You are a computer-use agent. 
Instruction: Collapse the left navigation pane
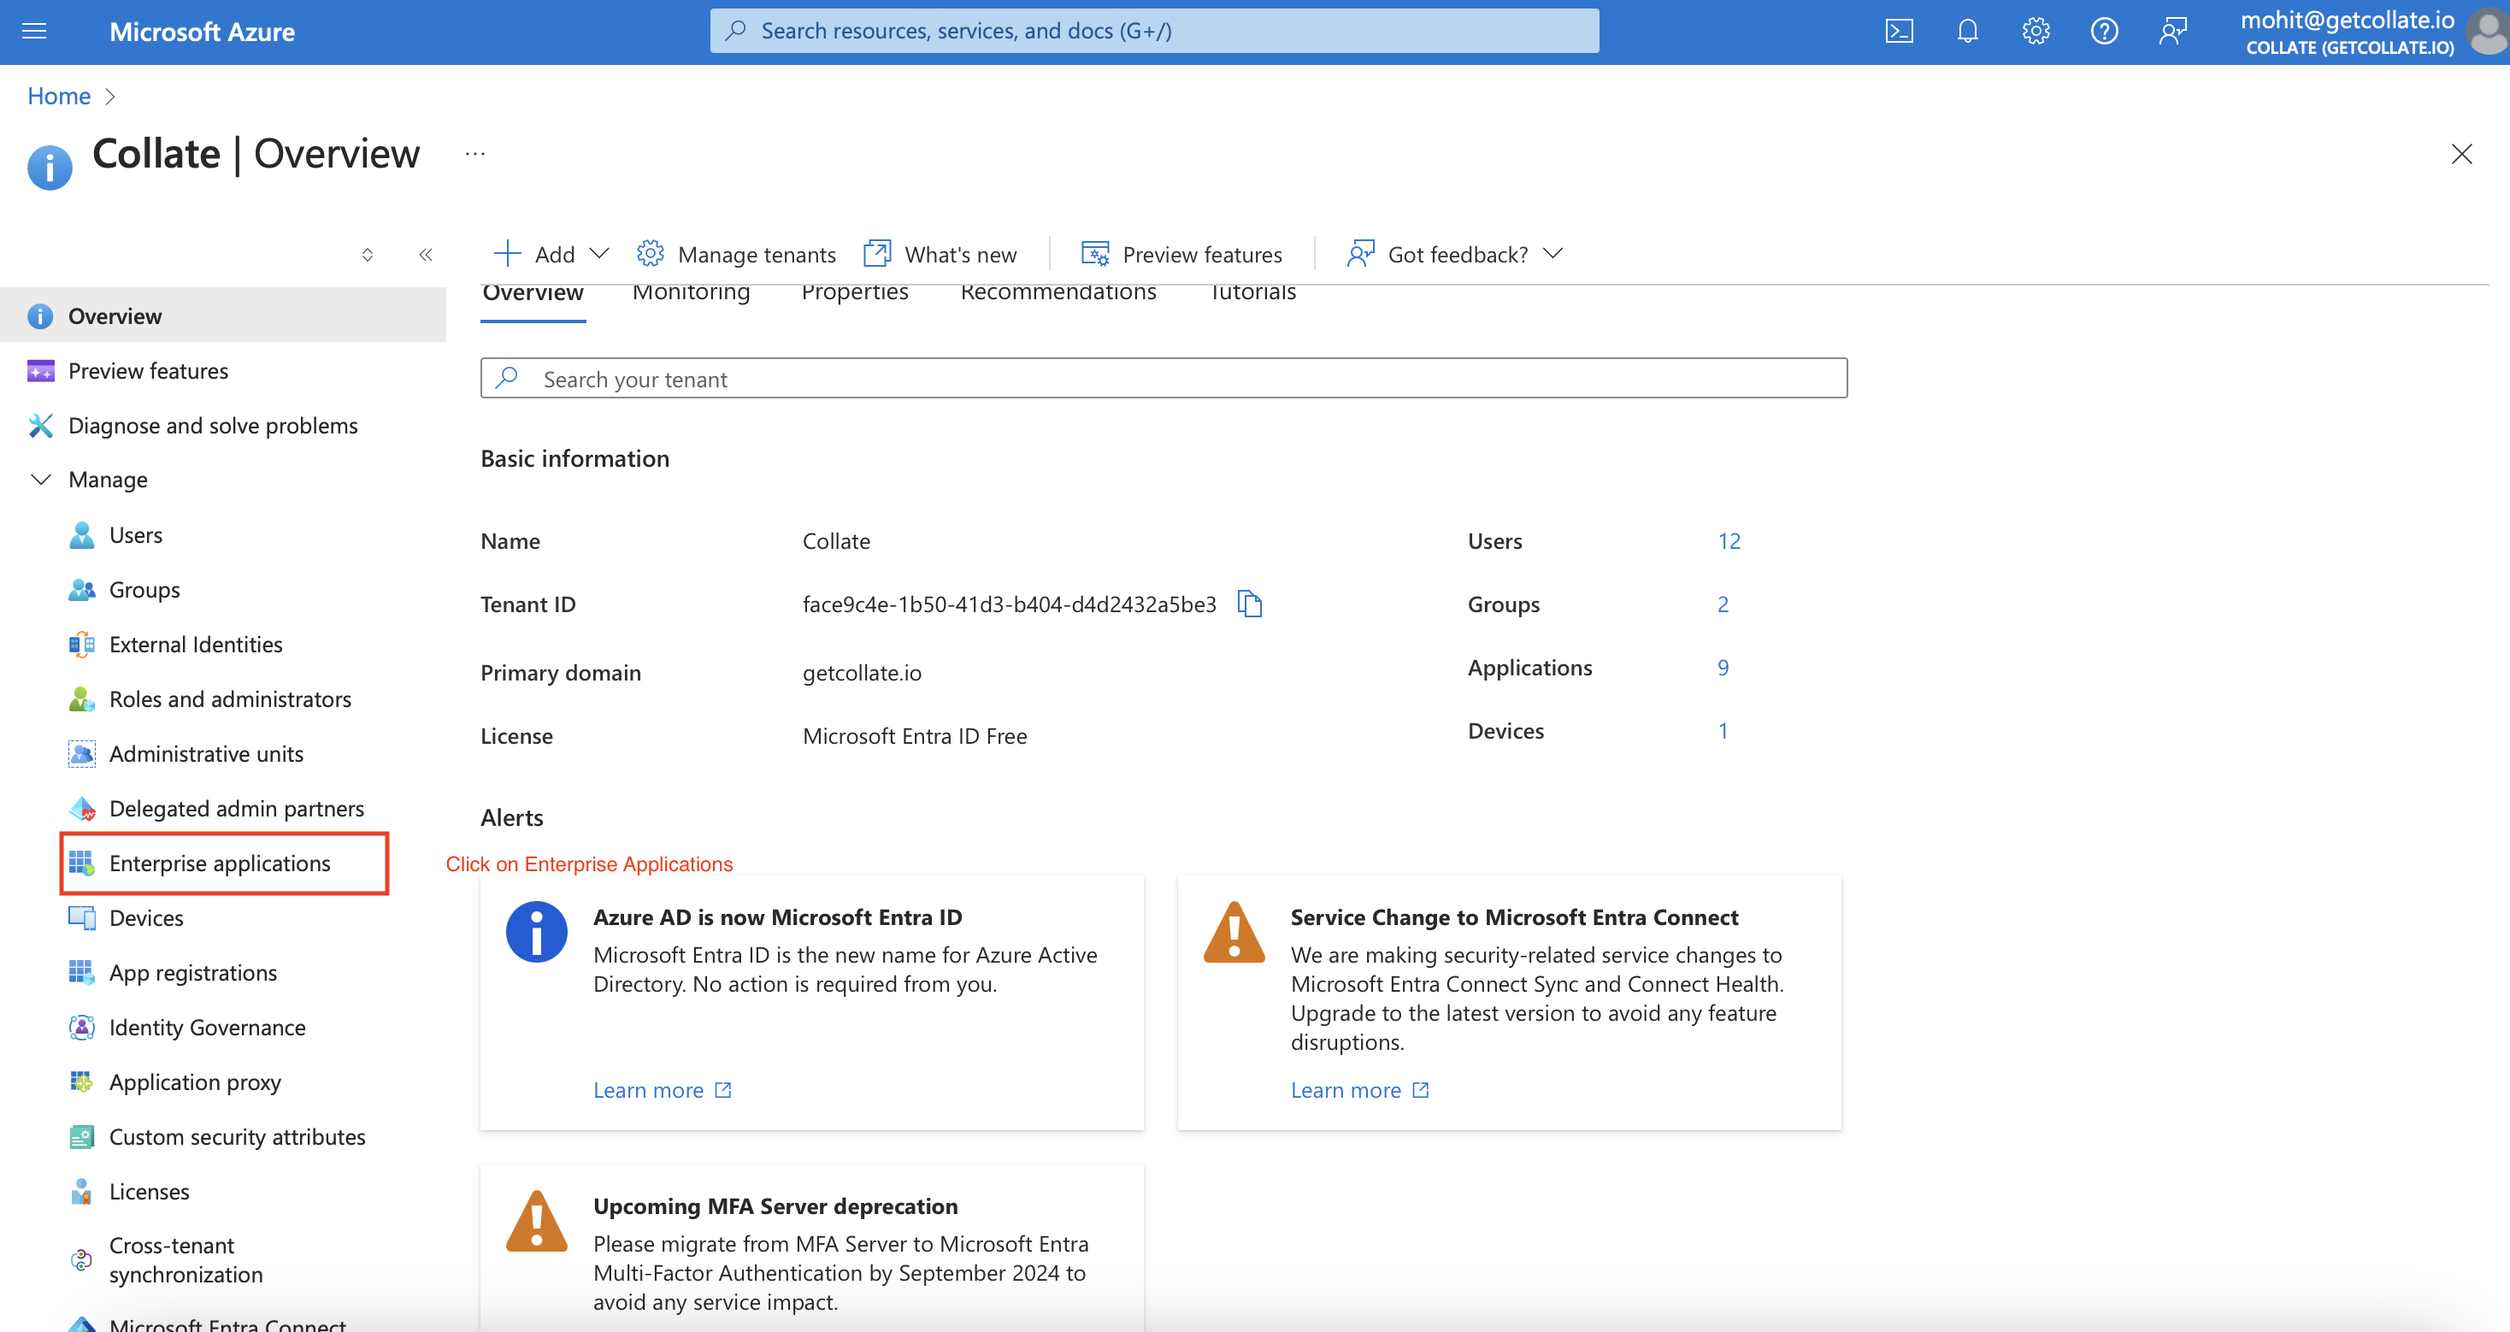[x=426, y=254]
